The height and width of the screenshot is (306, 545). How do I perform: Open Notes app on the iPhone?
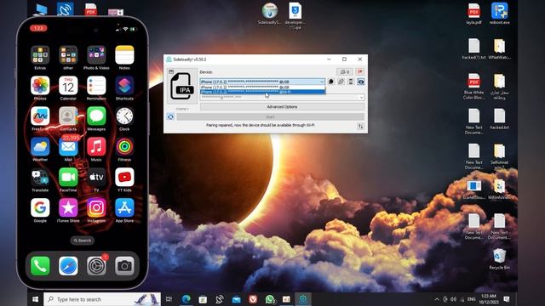point(124,54)
